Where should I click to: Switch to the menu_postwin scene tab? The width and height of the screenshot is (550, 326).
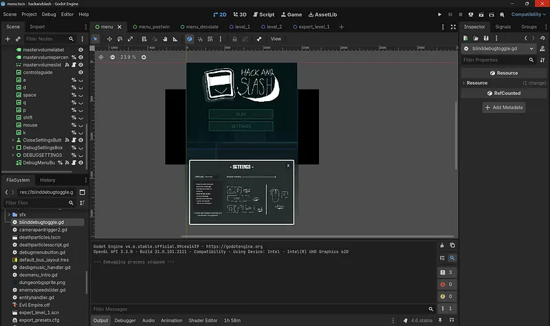[153, 27]
